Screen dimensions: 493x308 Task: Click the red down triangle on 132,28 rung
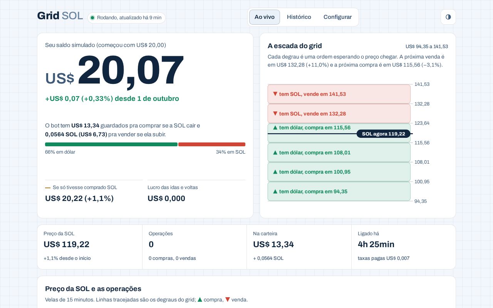(x=275, y=114)
